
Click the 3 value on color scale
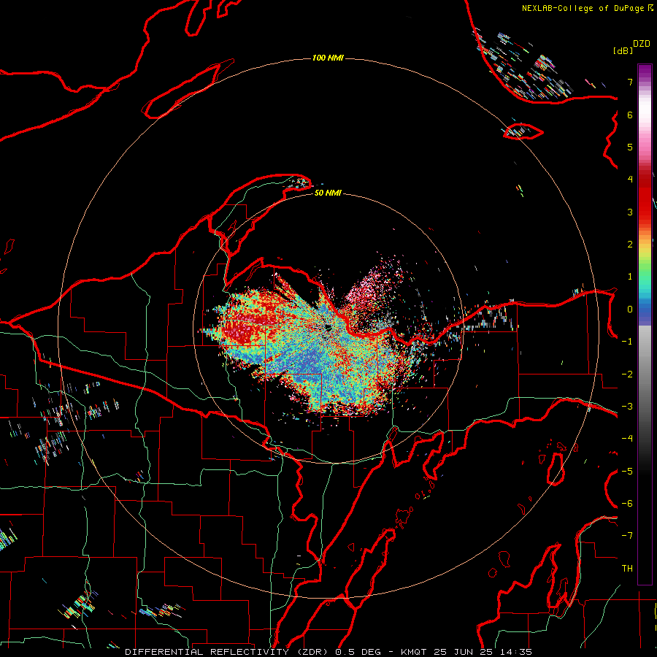[630, 212]
